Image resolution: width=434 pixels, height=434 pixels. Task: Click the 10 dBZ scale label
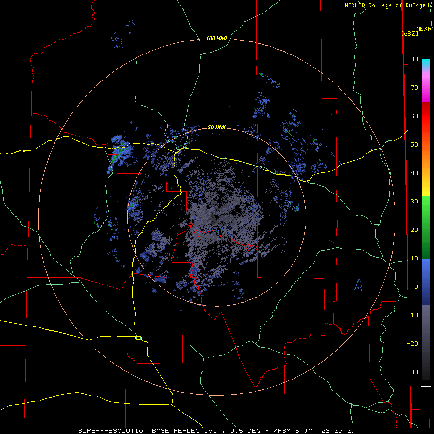coord(414,258)
